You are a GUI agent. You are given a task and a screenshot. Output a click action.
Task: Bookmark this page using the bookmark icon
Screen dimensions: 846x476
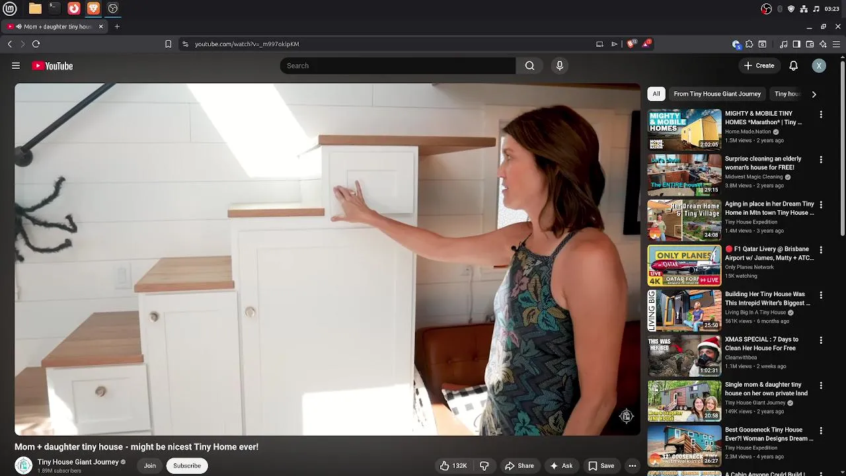168,44
